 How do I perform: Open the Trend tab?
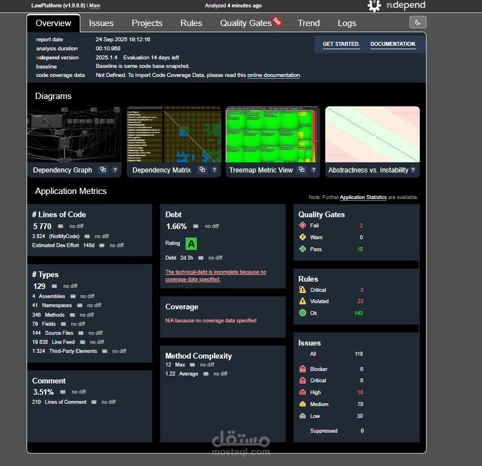(x=309, y=23)
